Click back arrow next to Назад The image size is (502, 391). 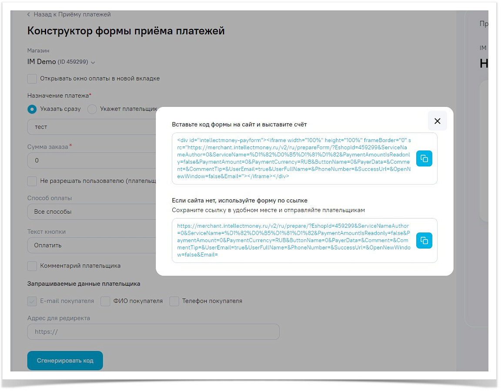pos(29,14)
